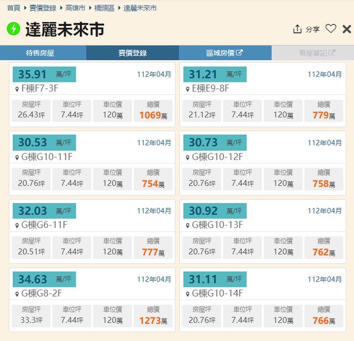Click location pin beside G棟G8-2F
Image resolution: width=354 pixels, height=341 pixels.
click(17, 294)
